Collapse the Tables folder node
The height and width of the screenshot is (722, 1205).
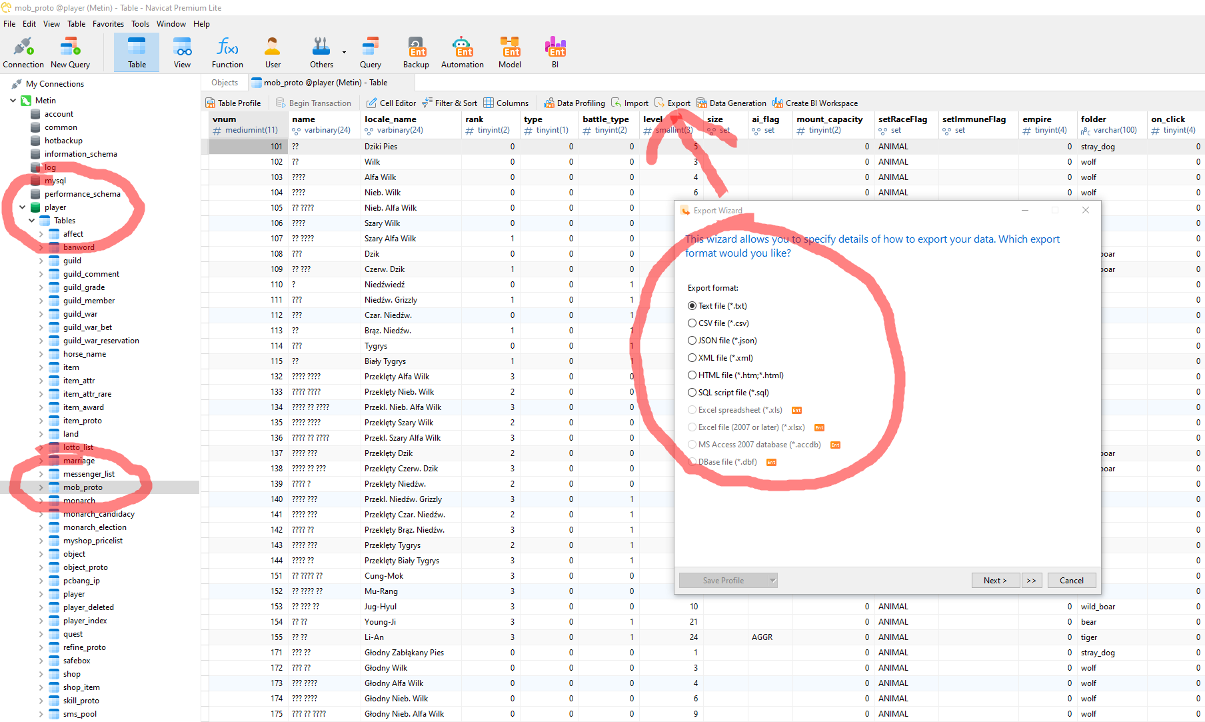coord(31,221)
